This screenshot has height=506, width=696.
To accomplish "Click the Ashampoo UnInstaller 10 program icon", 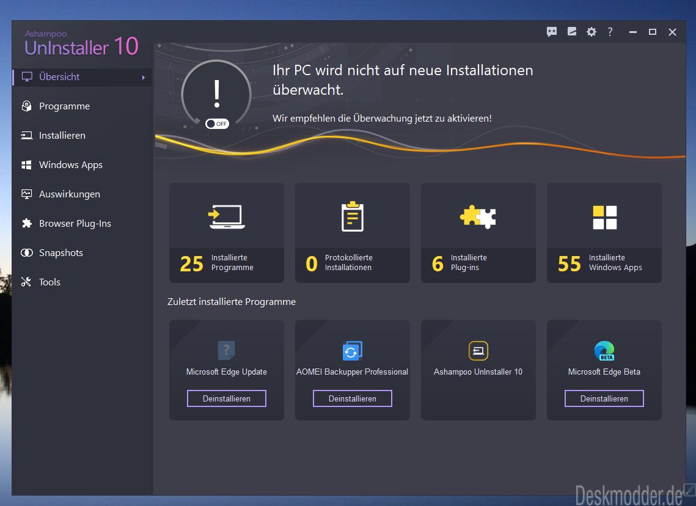I will [478, 351].
